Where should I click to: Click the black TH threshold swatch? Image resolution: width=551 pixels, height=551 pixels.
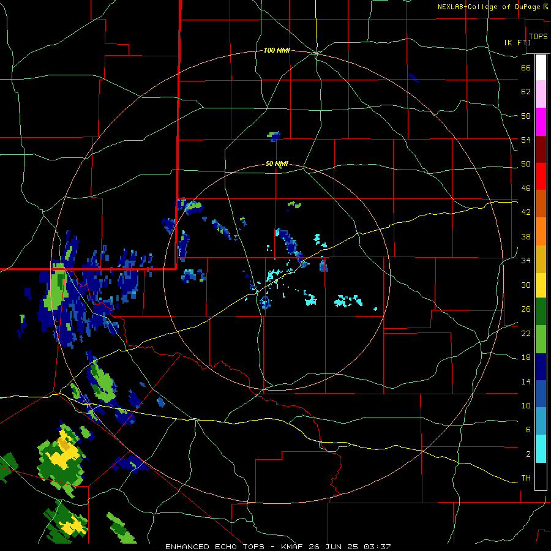[x=541, y=476]
